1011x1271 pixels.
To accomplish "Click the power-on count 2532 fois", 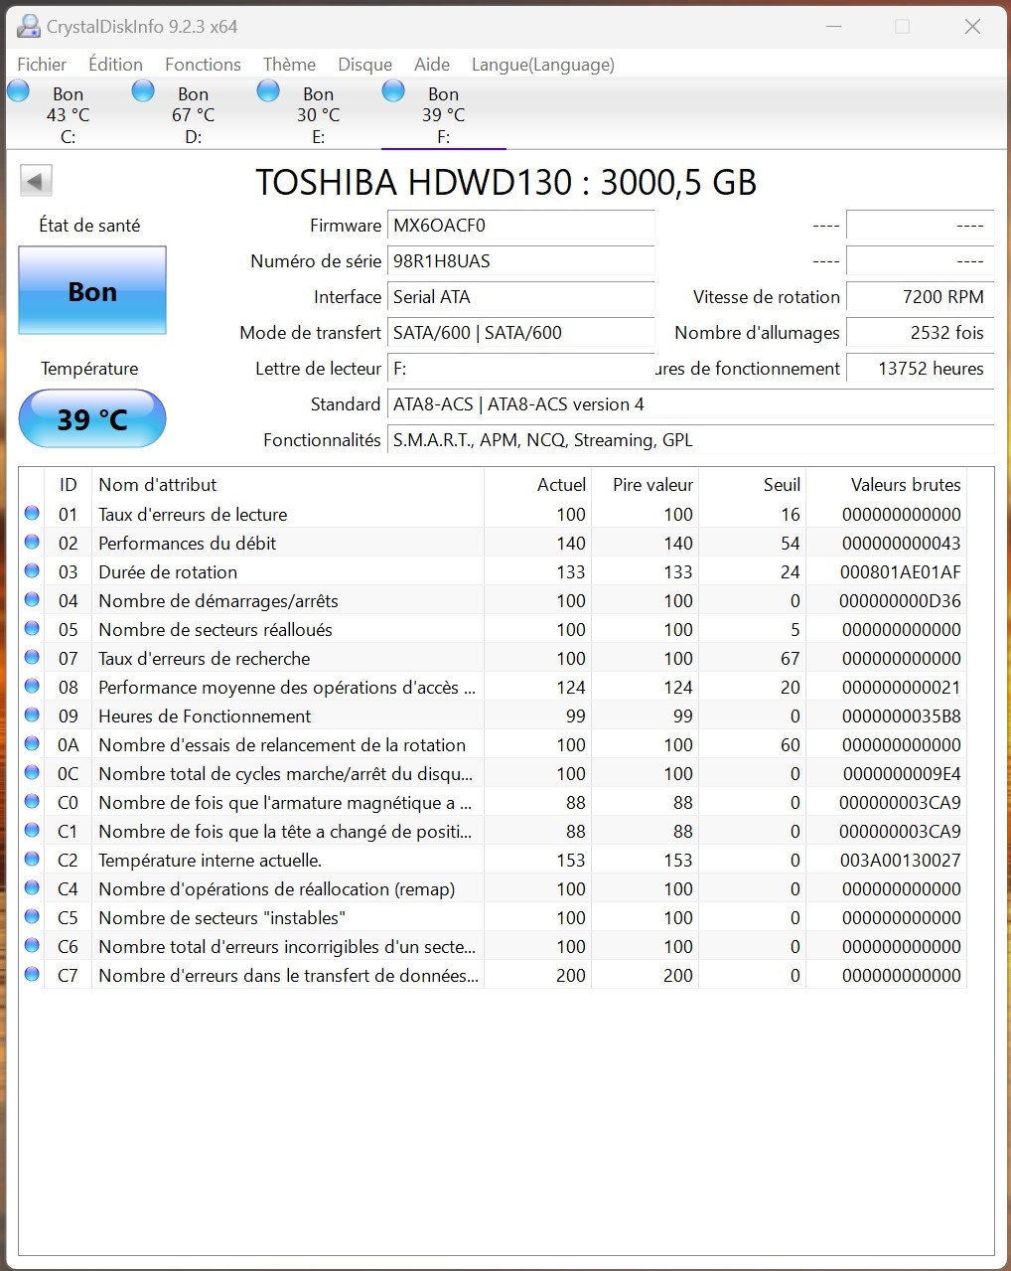I will (x=920, y=333).
